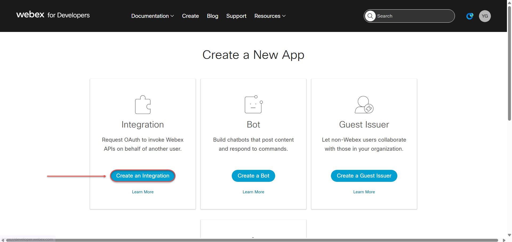512x242 pixels.
Task: Click the search magnifier icon
Action: 370,16
